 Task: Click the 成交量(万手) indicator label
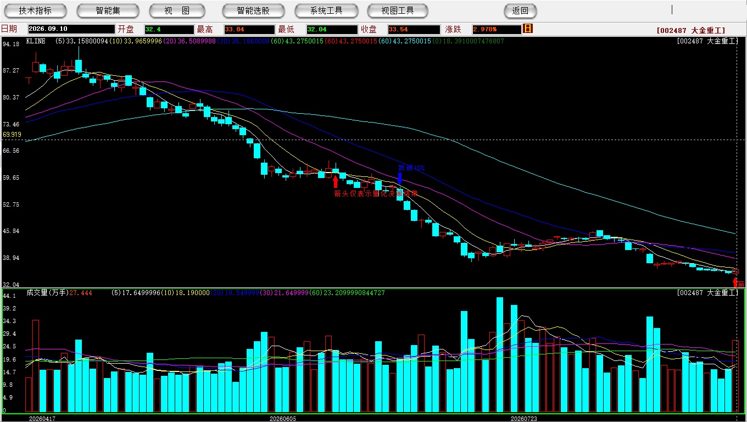(x=47, y=293)
